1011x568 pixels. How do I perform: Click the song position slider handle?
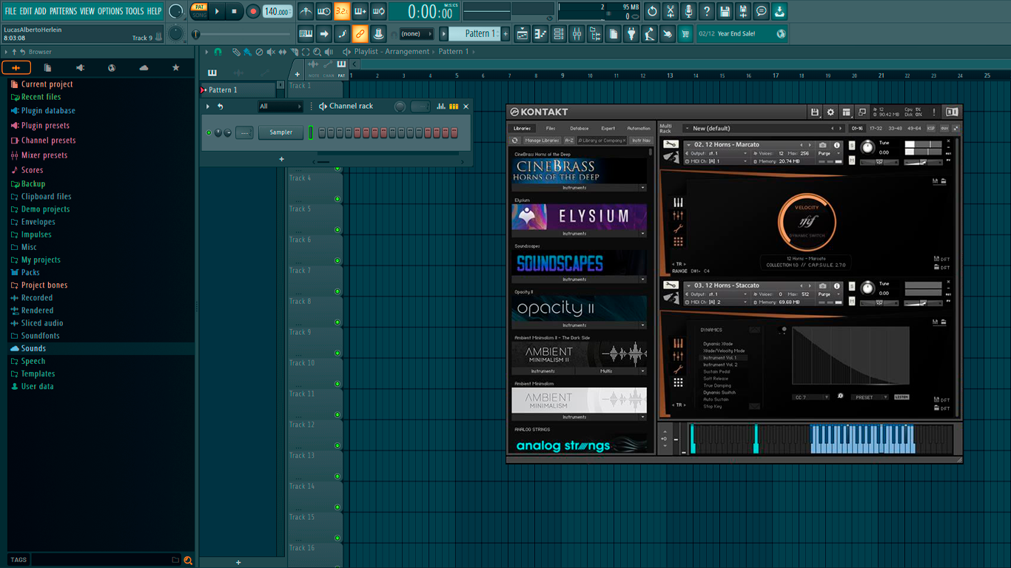(x=196, y=34)
